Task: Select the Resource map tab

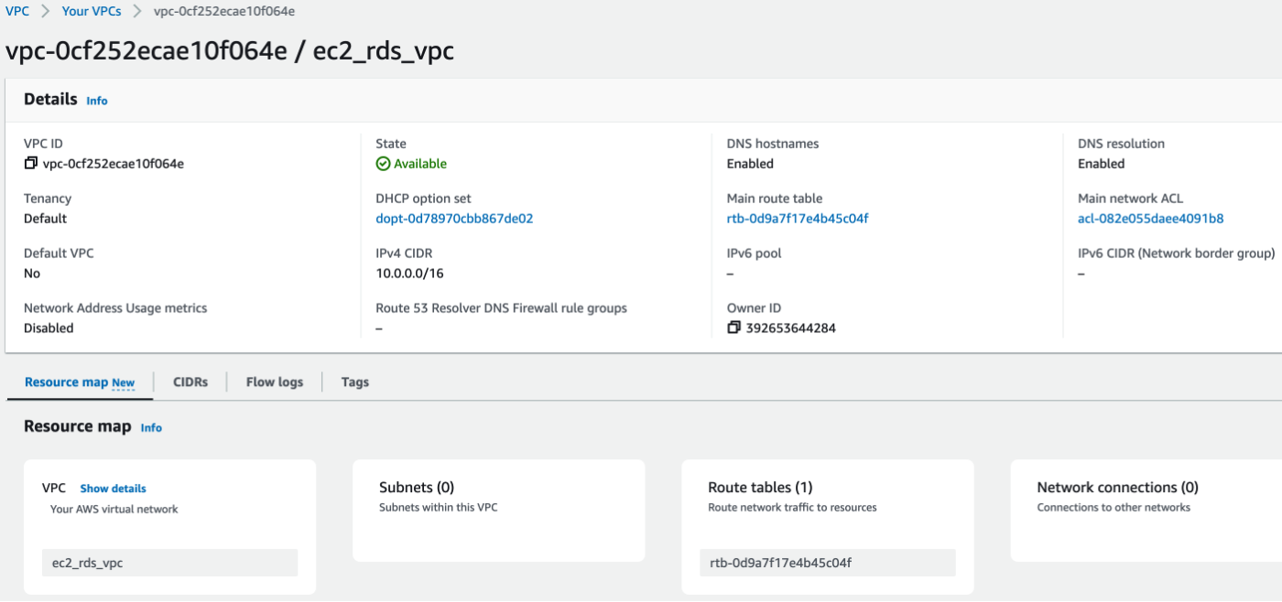Action: point(79,382)
